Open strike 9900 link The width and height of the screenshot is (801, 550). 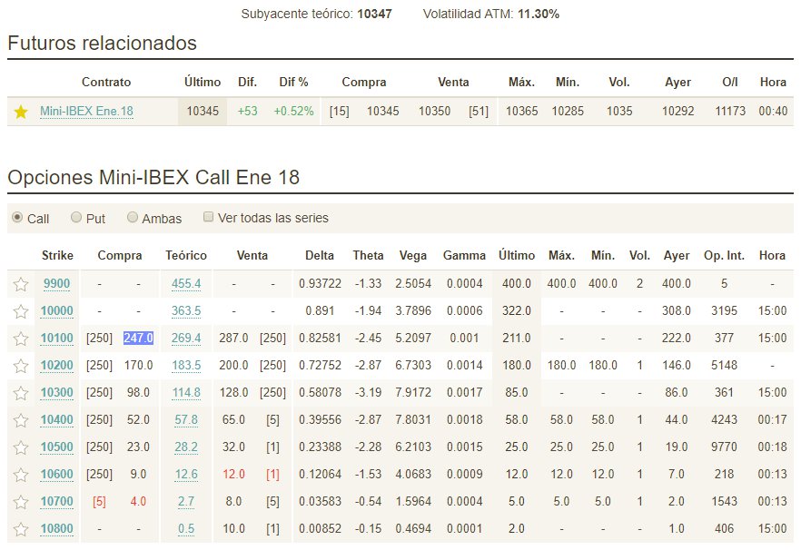coord(56,283)
